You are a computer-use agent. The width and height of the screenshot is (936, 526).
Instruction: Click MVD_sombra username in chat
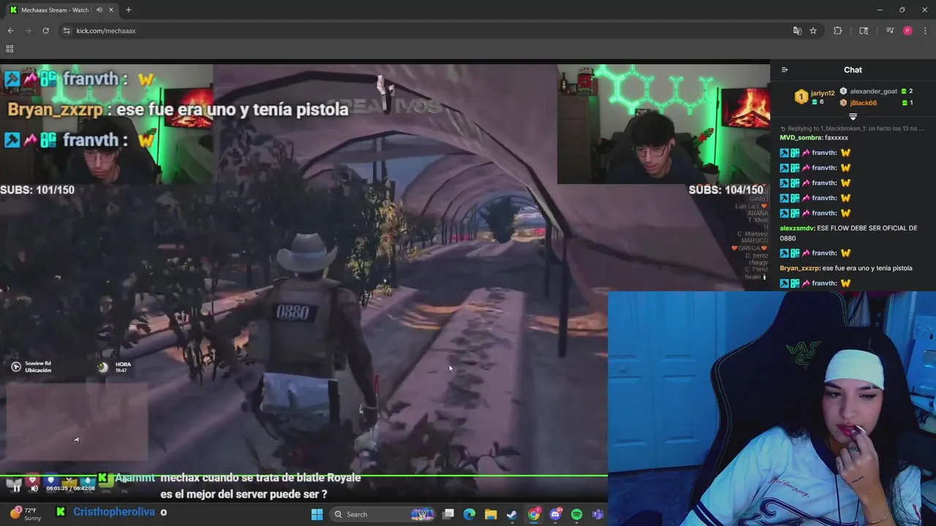click(x=801, y=137)
